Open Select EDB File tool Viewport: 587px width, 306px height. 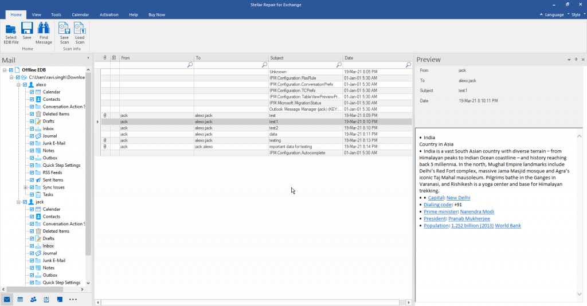(11, 33)
